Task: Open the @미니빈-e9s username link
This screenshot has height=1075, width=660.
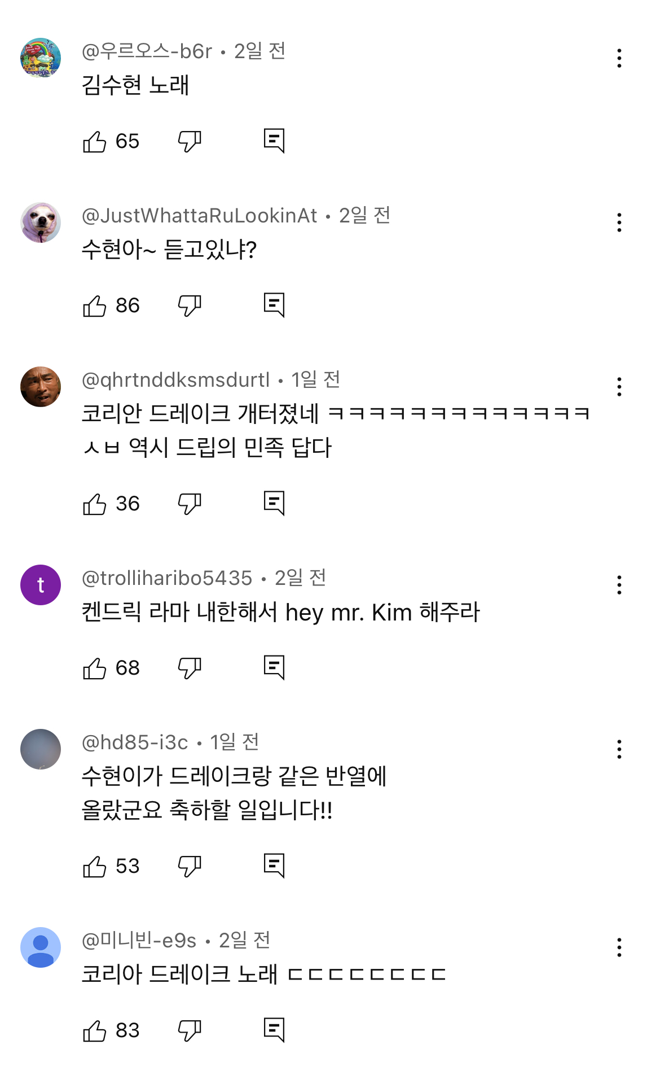Action: click(x=139, y=941)
